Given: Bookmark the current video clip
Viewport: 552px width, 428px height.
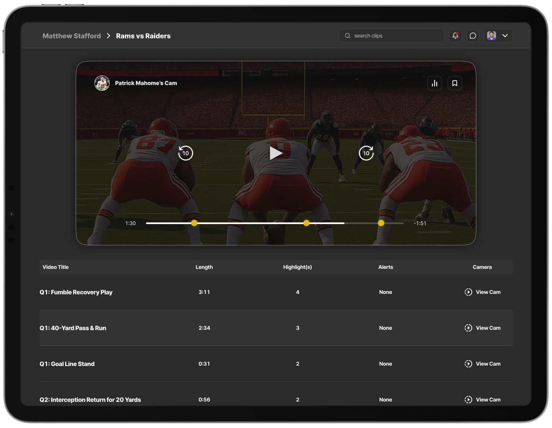Looking at the screenshot, I should click(x=455, y=83).
